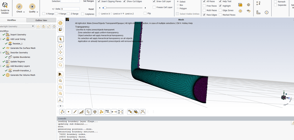Click the Reset button
This screenshot has width=294, height=140.
coord(91,9)
